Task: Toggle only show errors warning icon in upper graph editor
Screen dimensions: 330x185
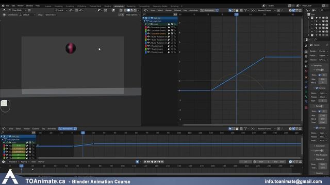Action: (237, 10)
